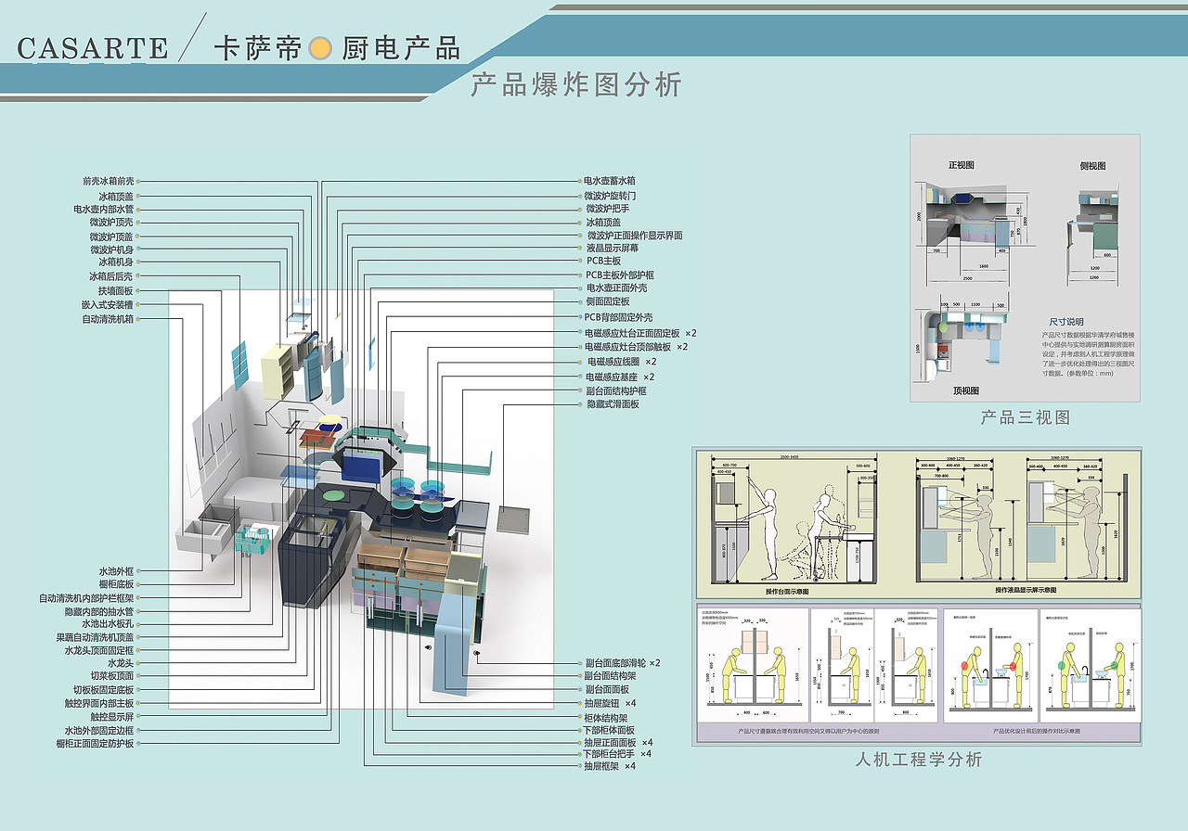Click the orange circle in the title
Image resolution: width=1188 pixels, height=831 pixels.
tap(320, 48)
